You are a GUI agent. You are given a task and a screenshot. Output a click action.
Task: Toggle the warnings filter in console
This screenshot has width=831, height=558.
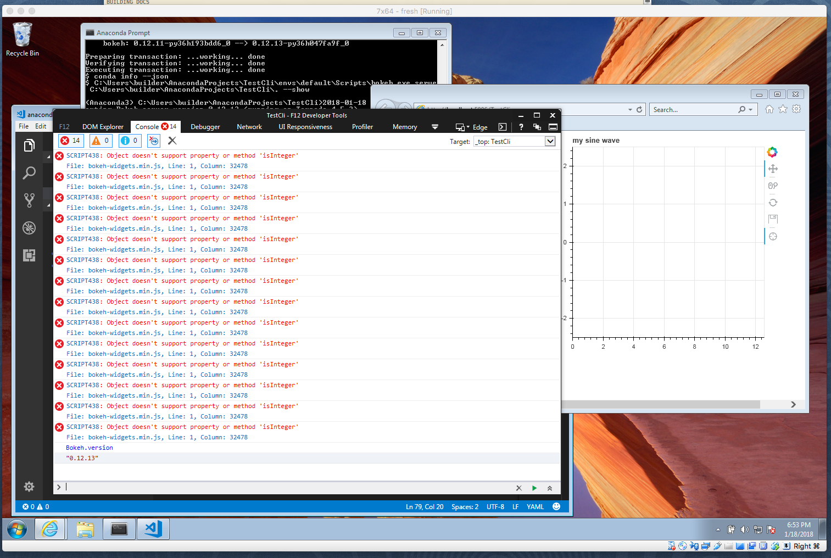coord(101,141)
